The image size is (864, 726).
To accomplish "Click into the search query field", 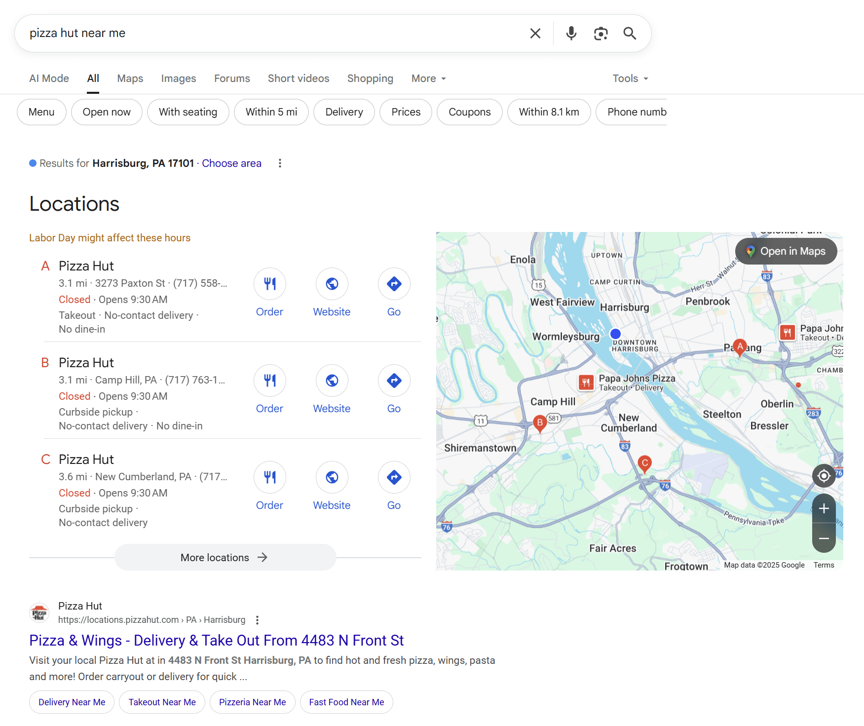I will [274, 33].
